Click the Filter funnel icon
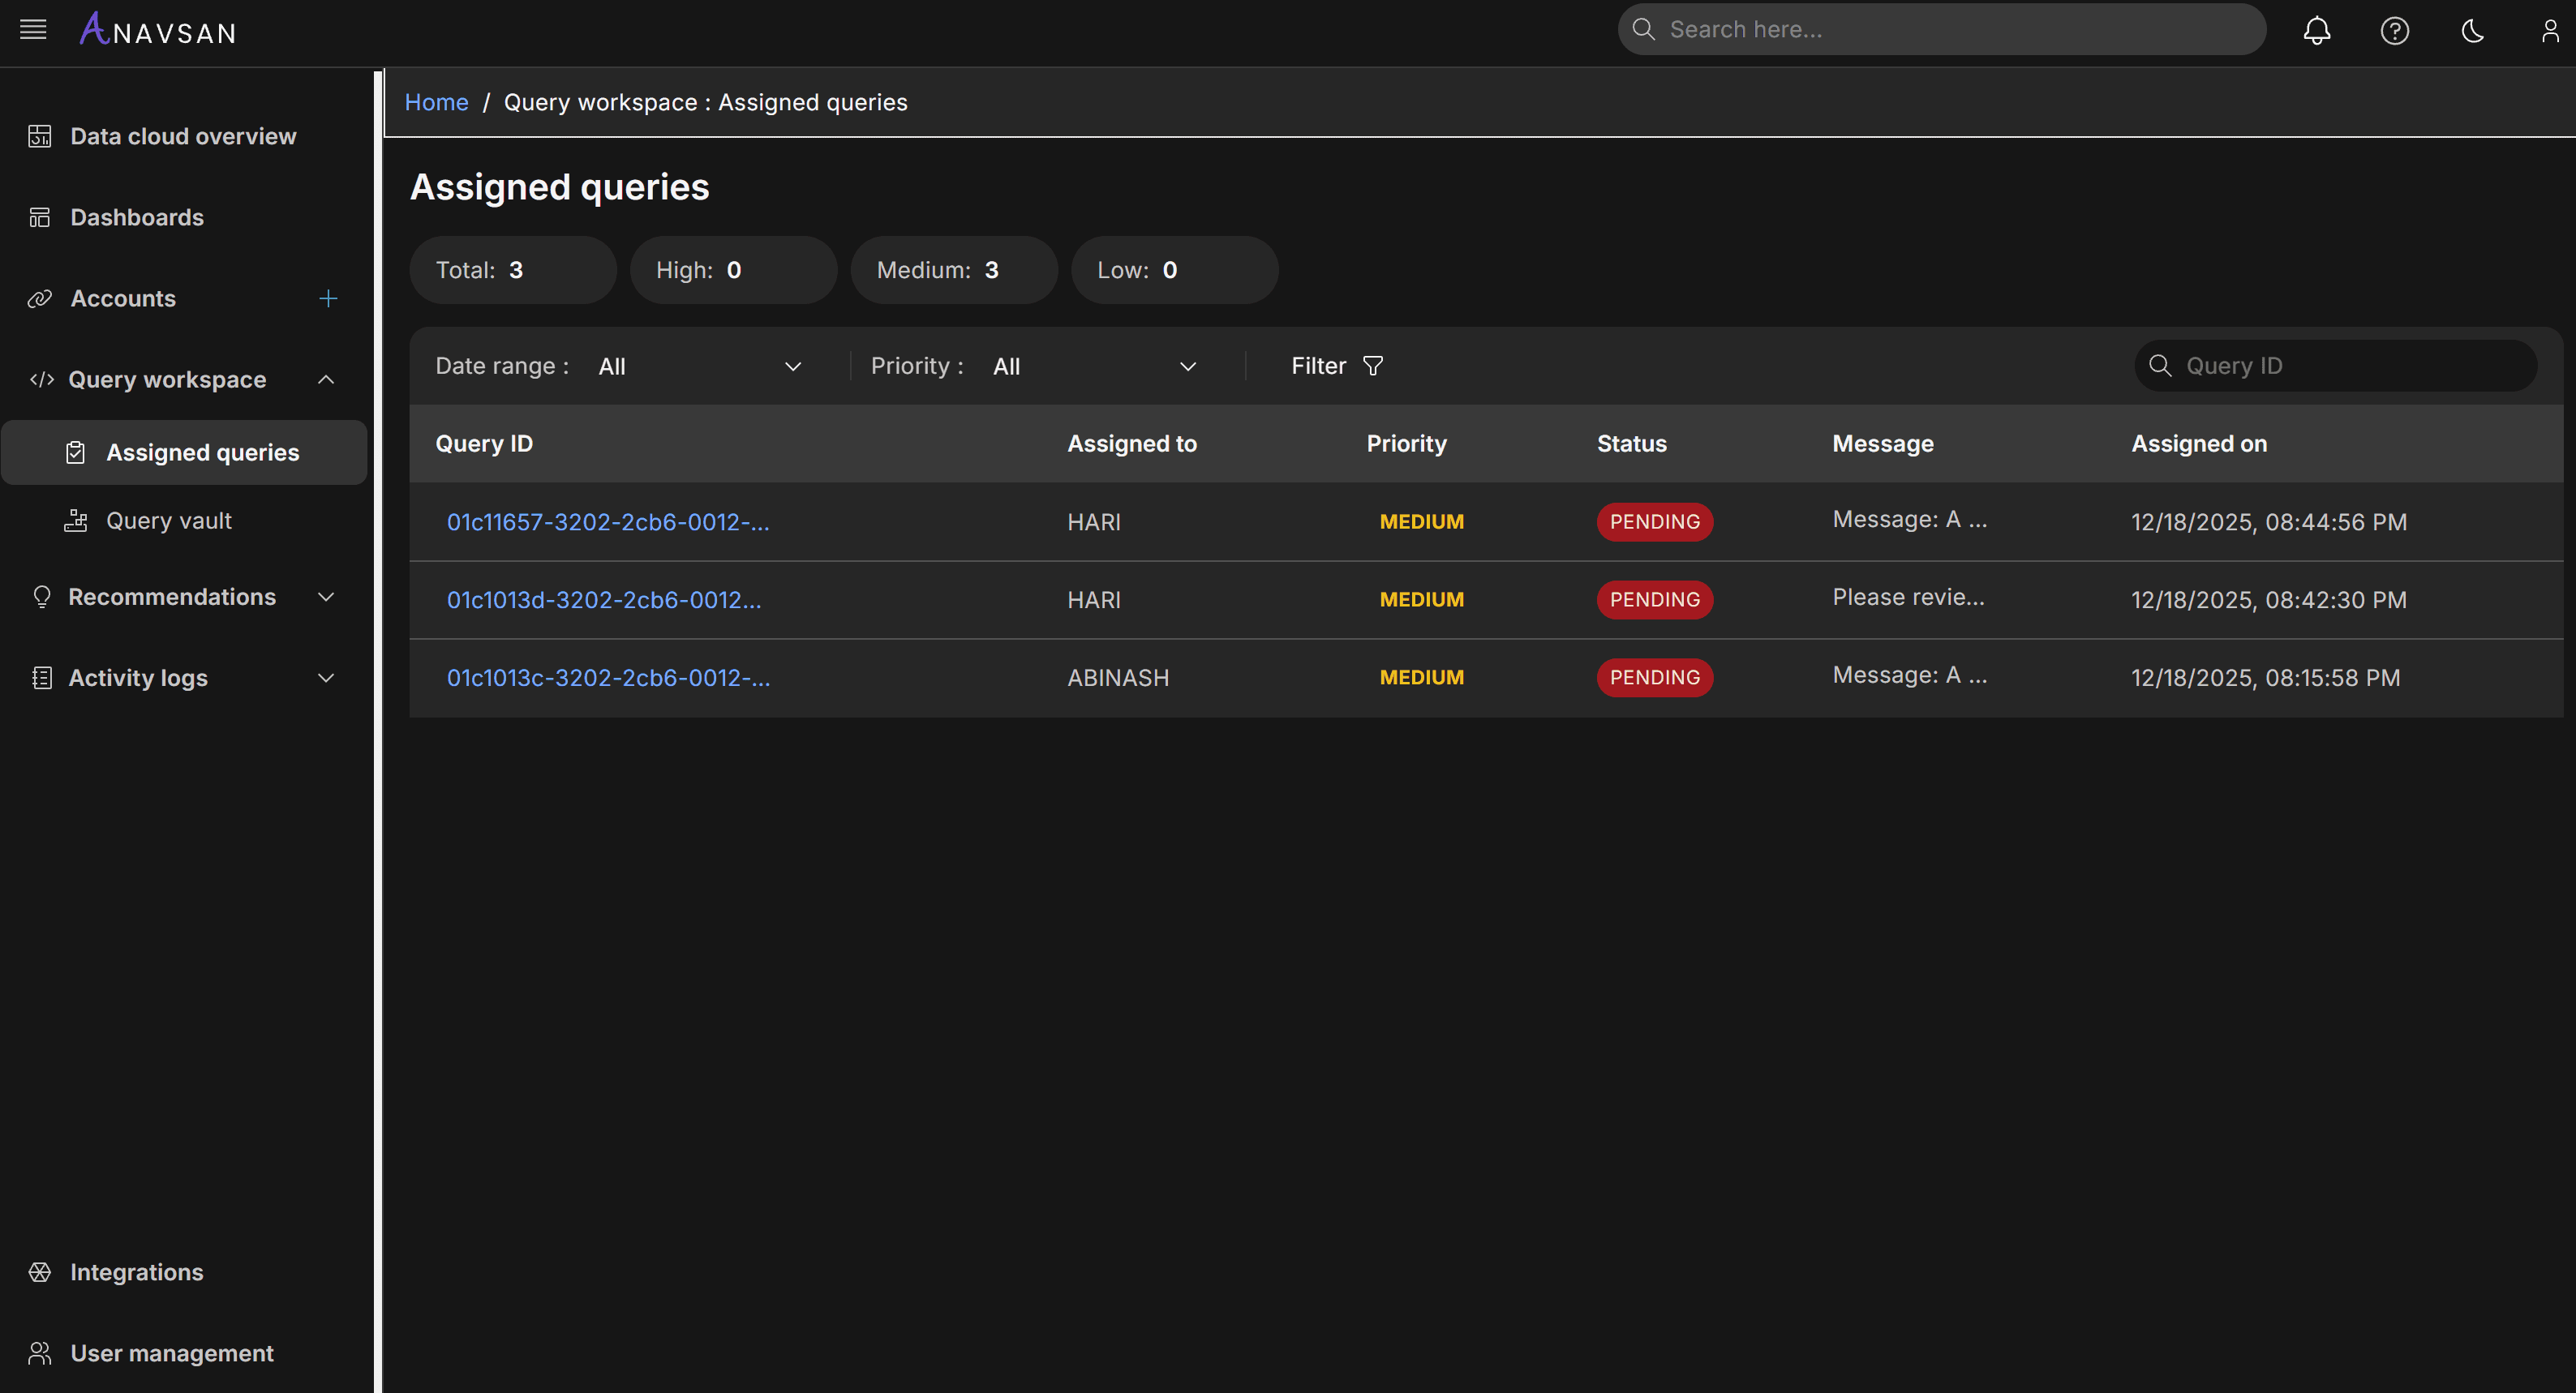The height and width of the screenshot is (1393, 2576). coord(1373,366)
